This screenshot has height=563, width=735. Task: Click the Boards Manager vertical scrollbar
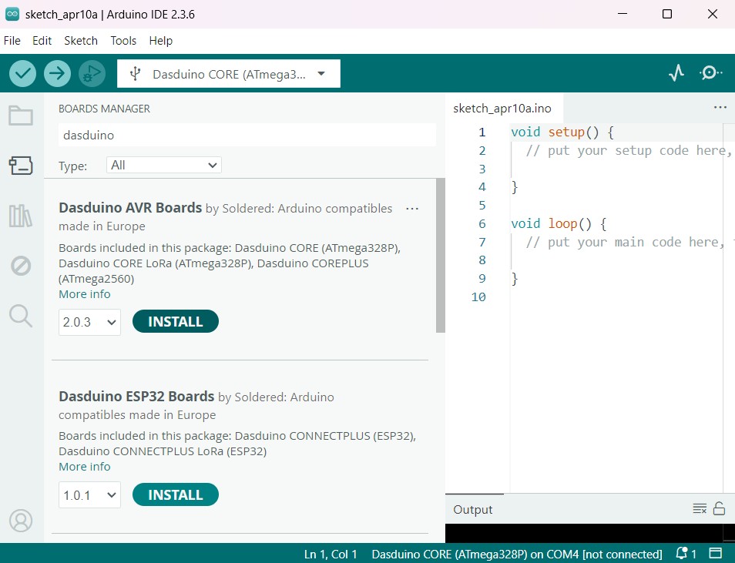(440, 254)
